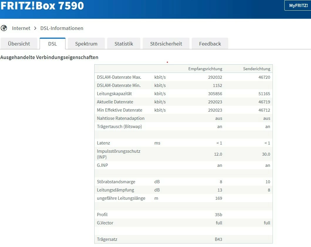The width and height of the screenshot is (311, 247).
Task: Click the Trägersatz value B43
Action: (x=218, y=239)
